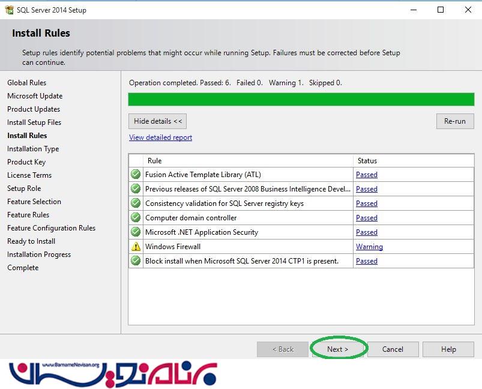Click the green completed progress bar

301,99
